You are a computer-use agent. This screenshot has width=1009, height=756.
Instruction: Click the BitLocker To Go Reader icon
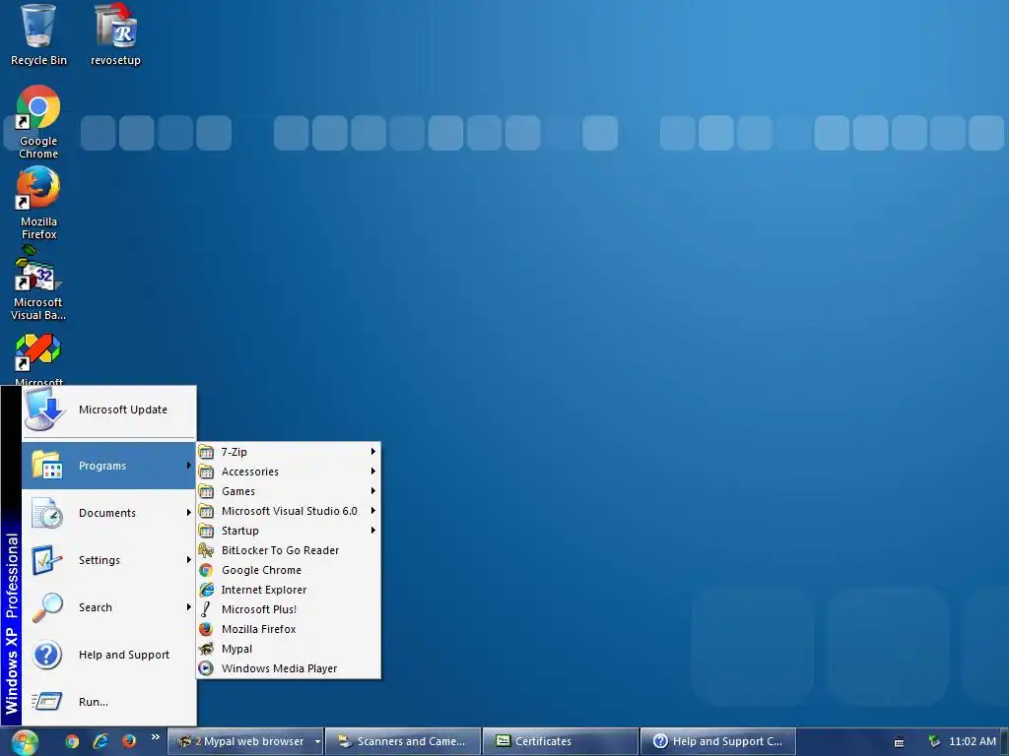(x=206, y=550)
